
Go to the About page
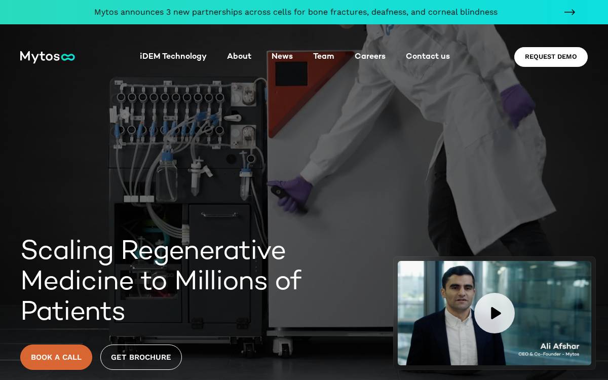(239, 56)
